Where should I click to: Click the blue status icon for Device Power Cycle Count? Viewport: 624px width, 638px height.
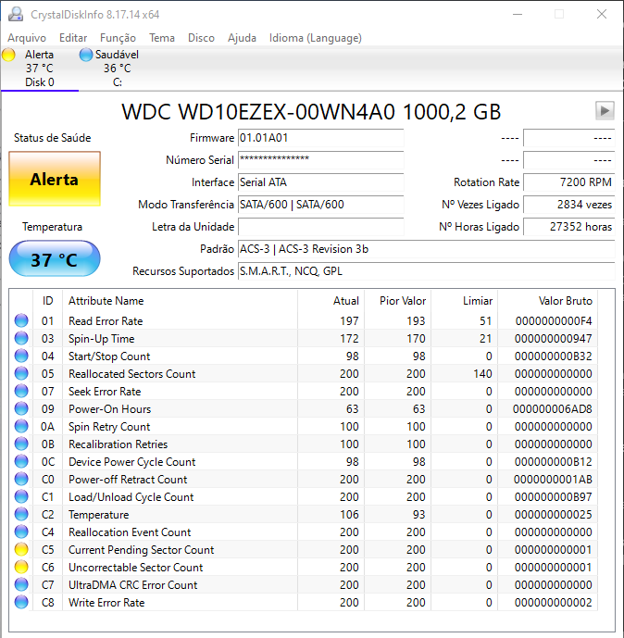(21, 461)
